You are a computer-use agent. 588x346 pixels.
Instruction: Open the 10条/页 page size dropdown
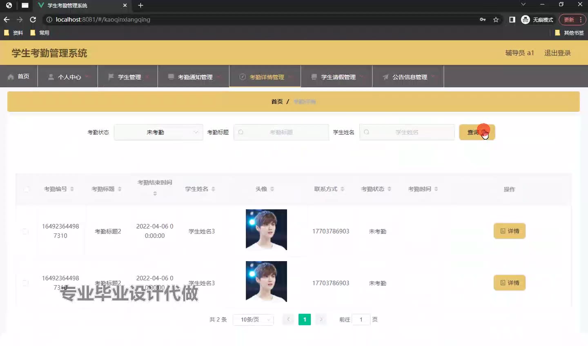(x=253, y=319)
